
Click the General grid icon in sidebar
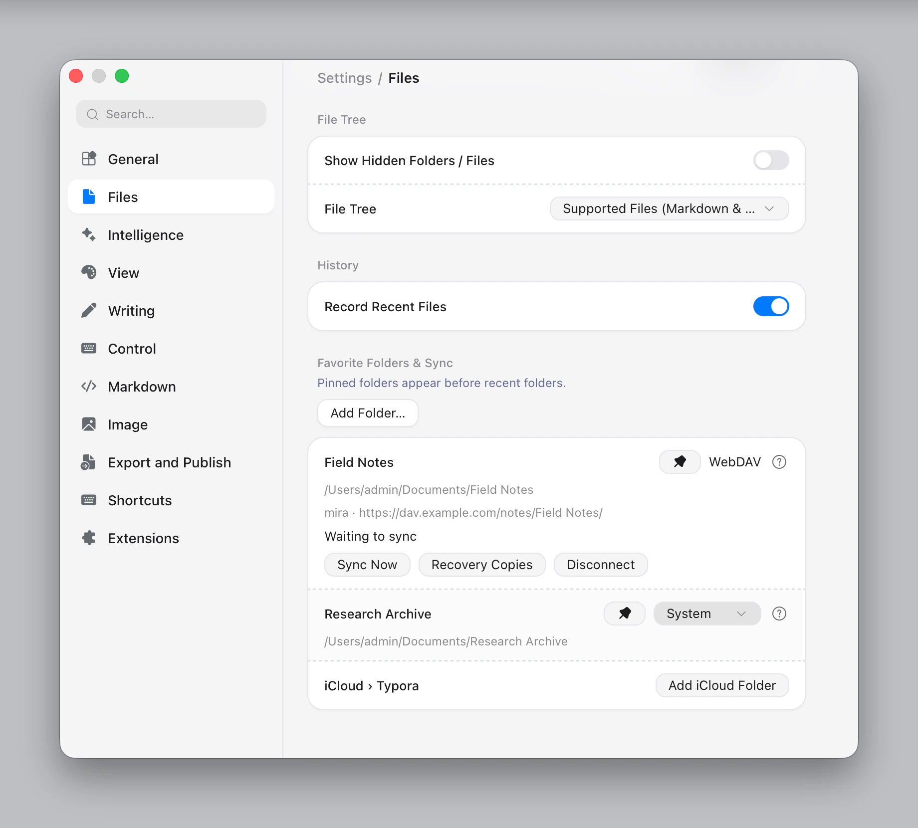pyautogui.click(x=89, y=159)
